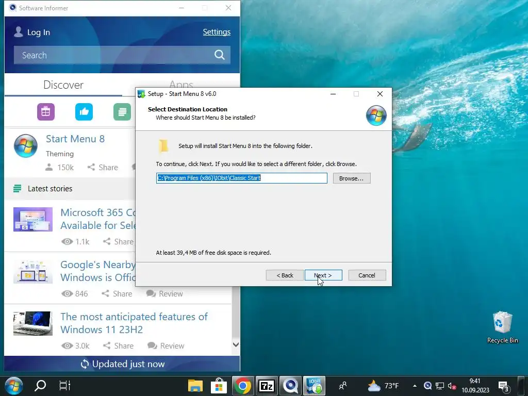Switch to the Discover tab
Image resolution: width=528 pixels, height=396 pixels.
coord(63,85)
